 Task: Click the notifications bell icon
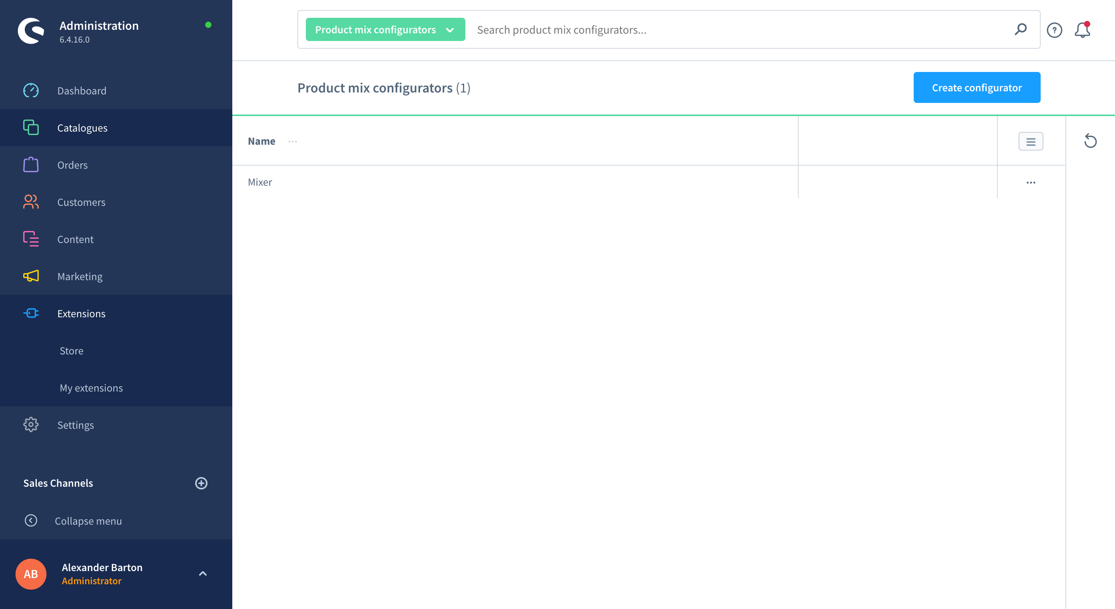(1084, 30)
